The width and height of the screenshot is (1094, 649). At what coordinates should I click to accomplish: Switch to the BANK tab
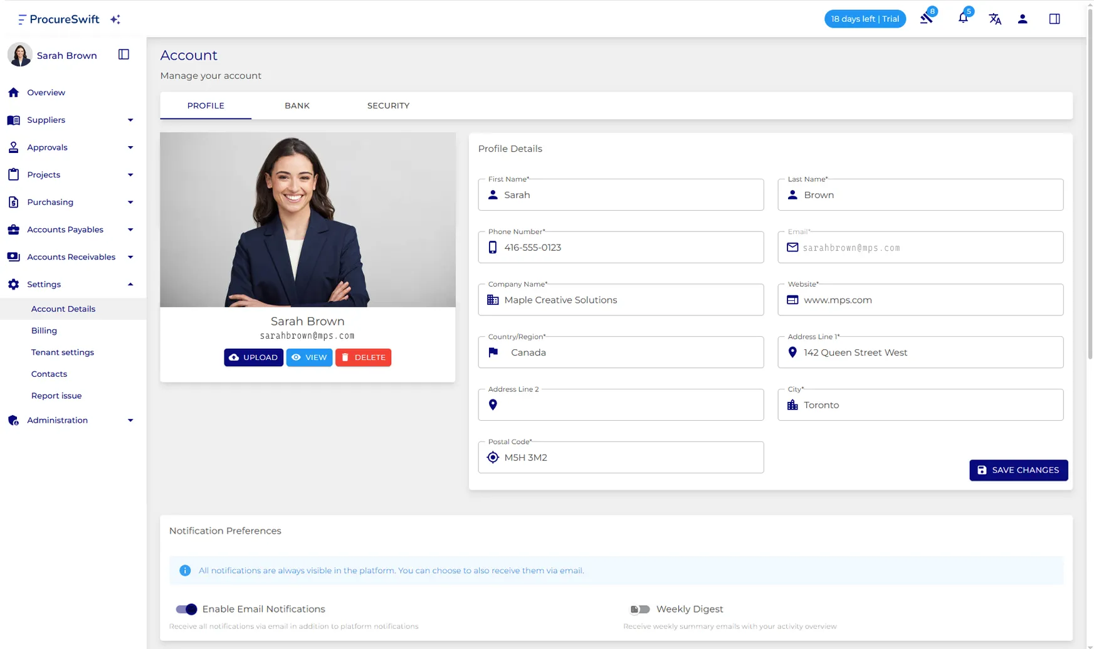pos(297,105)
